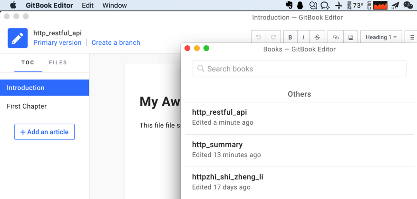Toggle italic formatting with the i button

point(303,37)
